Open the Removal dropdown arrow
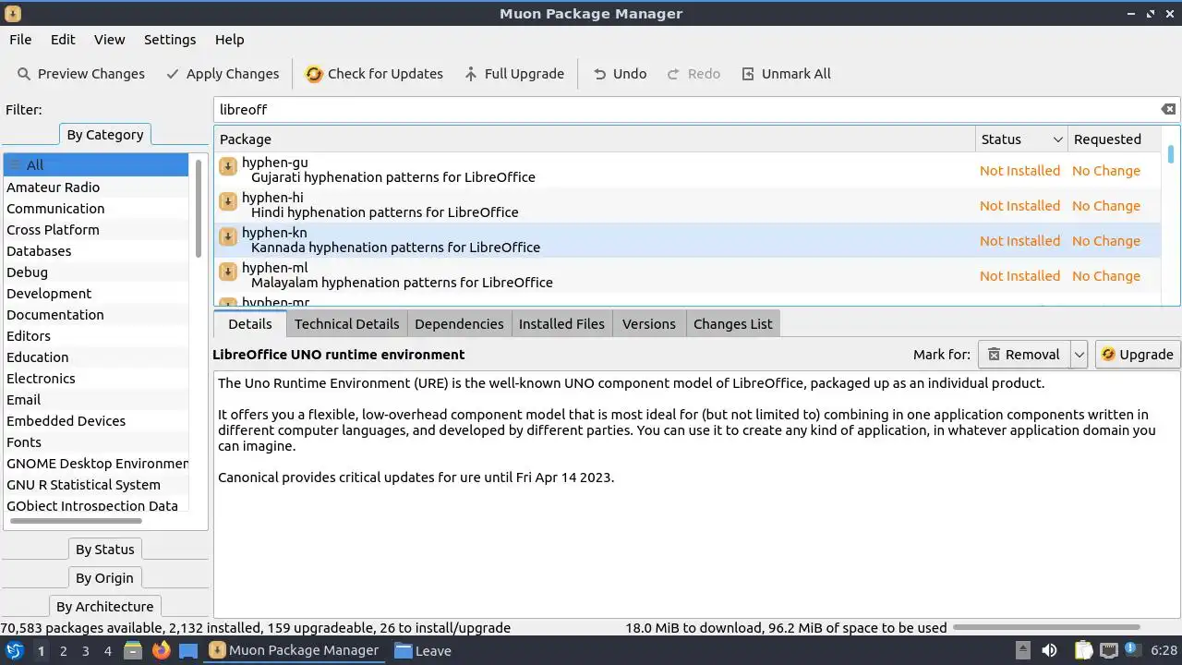This screenshot has height=665, width=1182. coord(1079,355)
